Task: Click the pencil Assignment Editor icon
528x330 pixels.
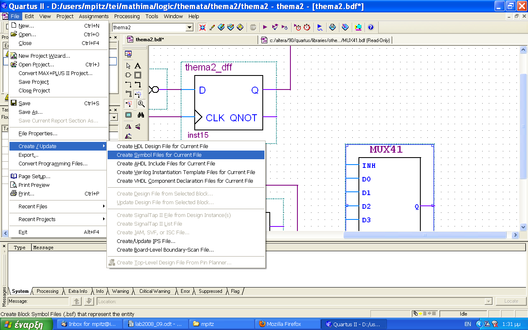Action: pos(212,27)
